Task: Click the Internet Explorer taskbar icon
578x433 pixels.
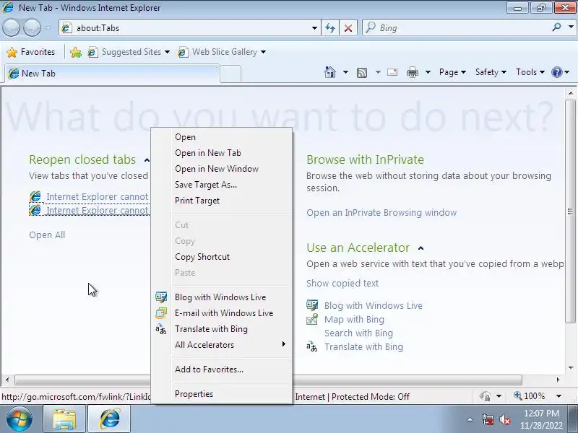Action: [109, 419]
